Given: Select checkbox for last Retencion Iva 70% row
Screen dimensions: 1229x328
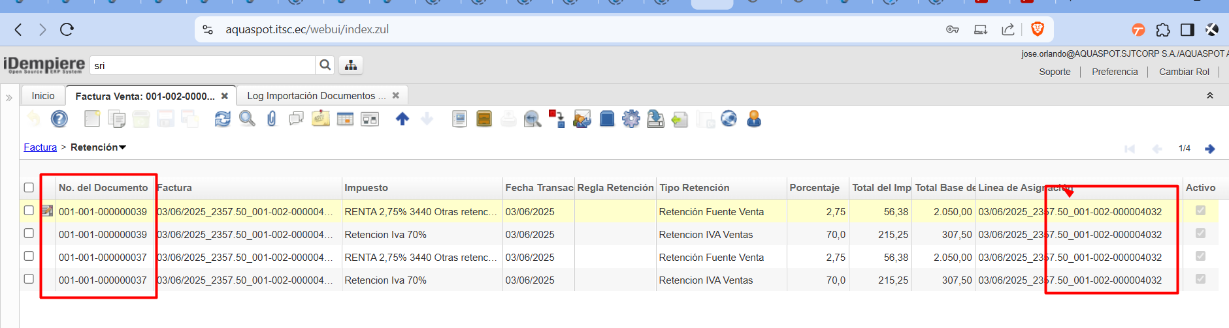Looking at the screenshot, I should point(29,279).
